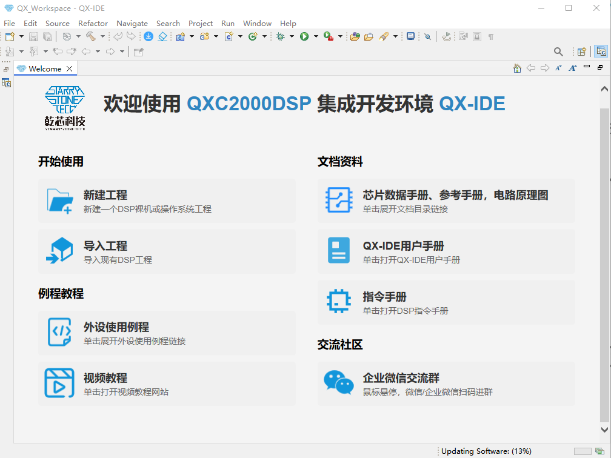Open the Refactor menu
The width and height of the screenshot is (611, 458).
(93, 24)
